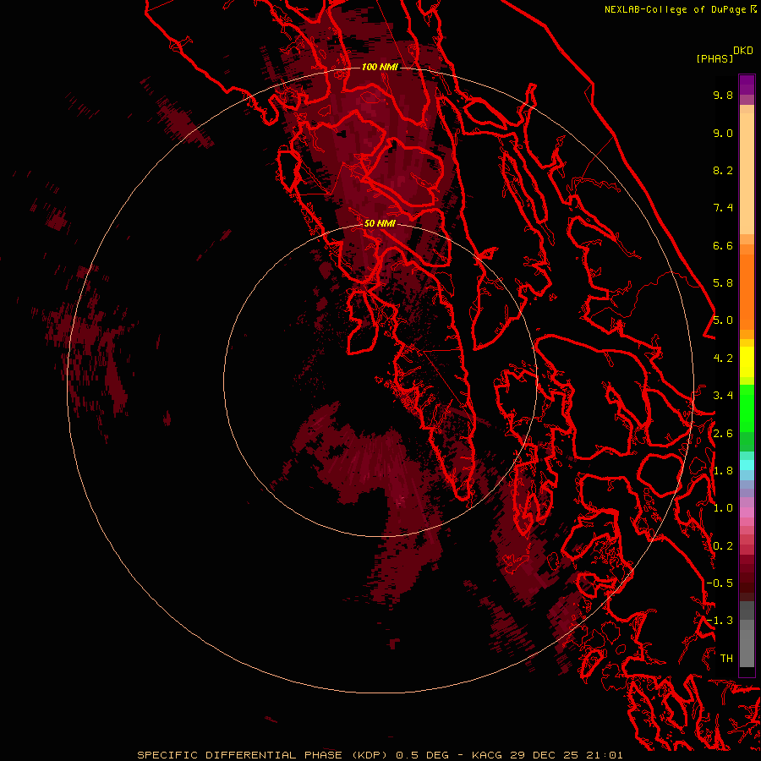Click the DKD units label above legend

[743, 51]
